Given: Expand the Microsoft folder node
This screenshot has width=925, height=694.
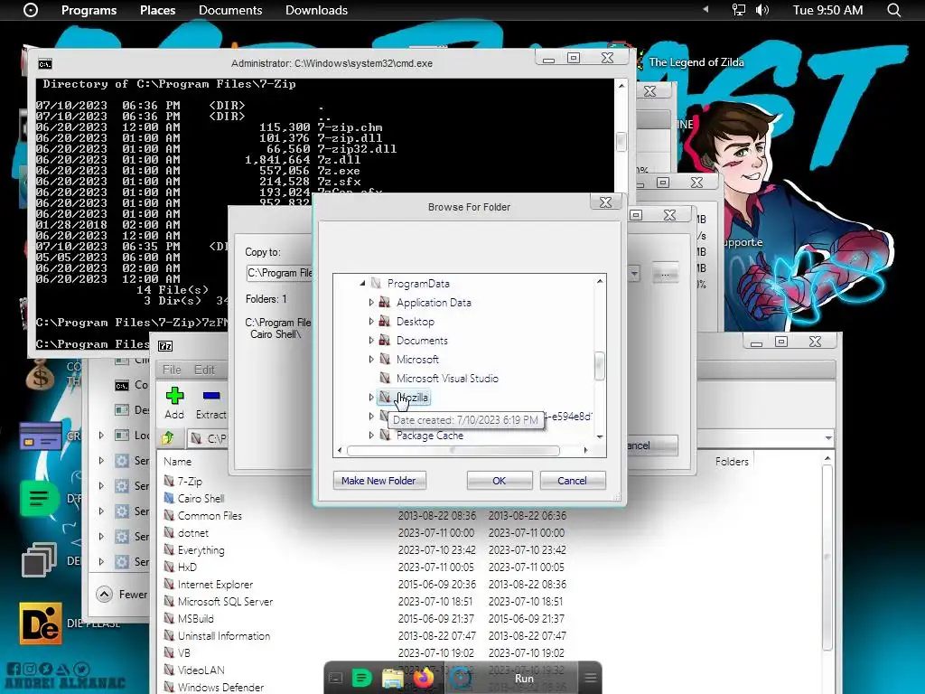Looking at the screenshot, I should [371, 359].
